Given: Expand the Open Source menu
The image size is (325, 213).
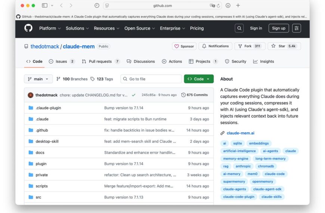Looking at the screenshot, I should click(x=139, y=28).
